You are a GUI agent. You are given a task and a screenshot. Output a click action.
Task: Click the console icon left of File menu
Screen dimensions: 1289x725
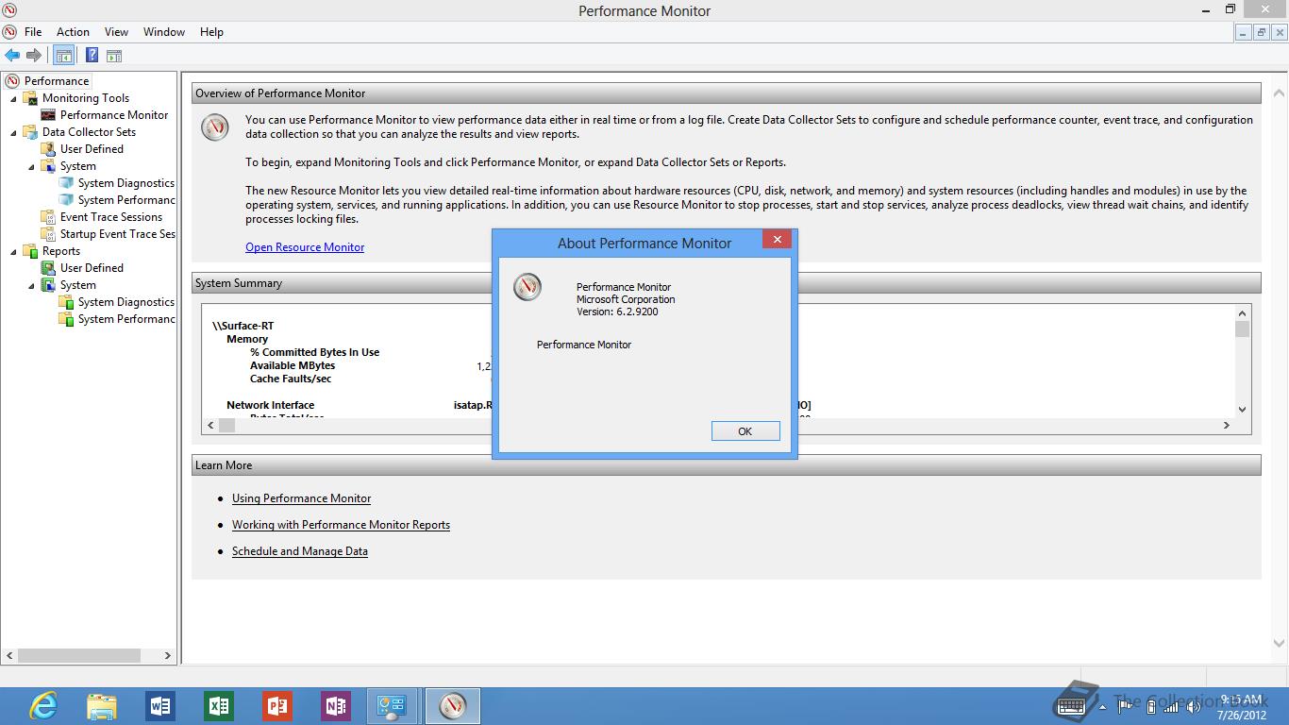tap(9, 32)
